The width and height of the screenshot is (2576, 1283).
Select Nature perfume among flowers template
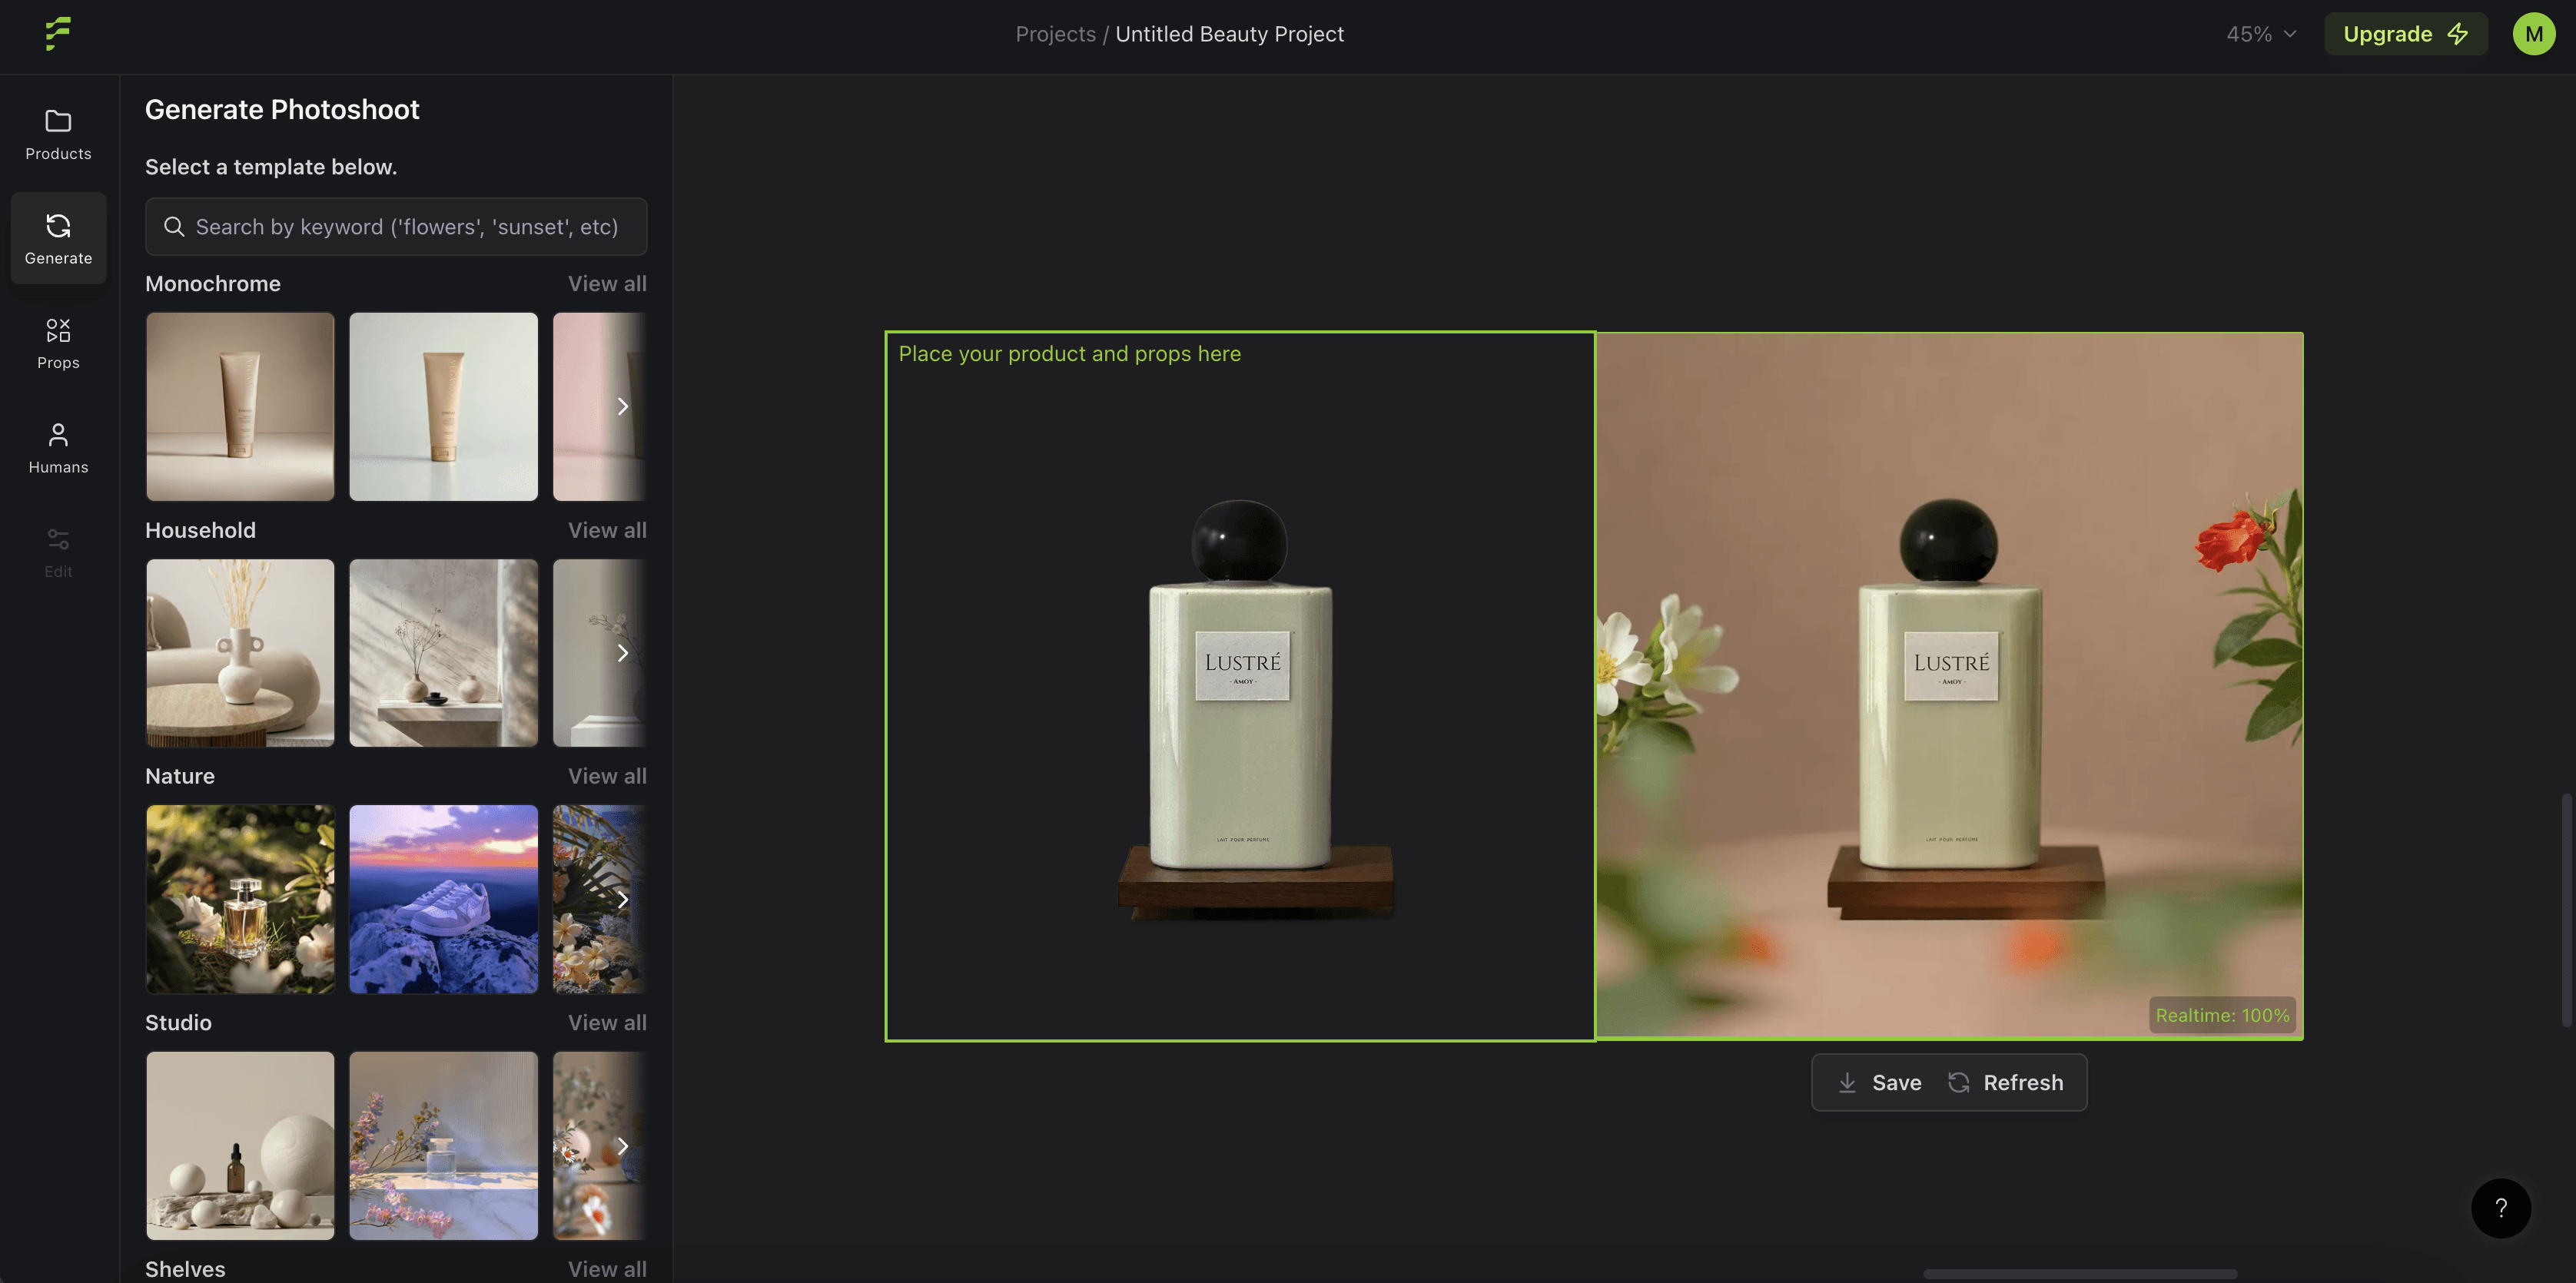pos(240,899)
